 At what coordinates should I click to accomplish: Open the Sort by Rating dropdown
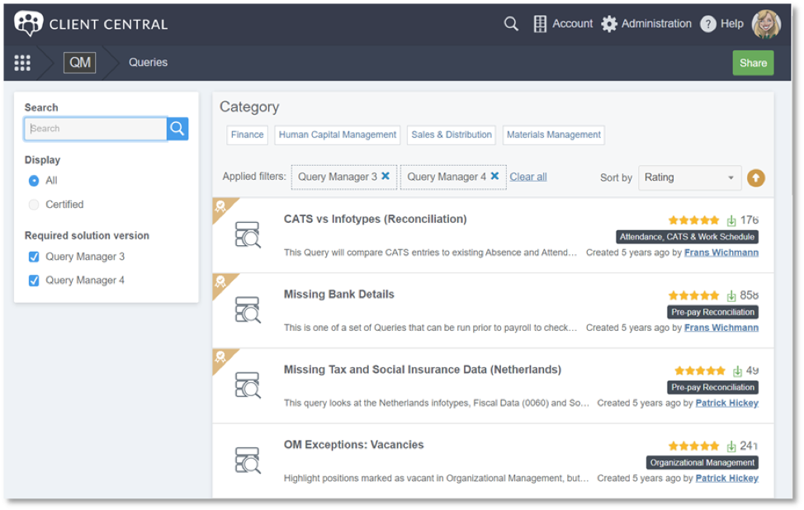[x=689, y=177]
